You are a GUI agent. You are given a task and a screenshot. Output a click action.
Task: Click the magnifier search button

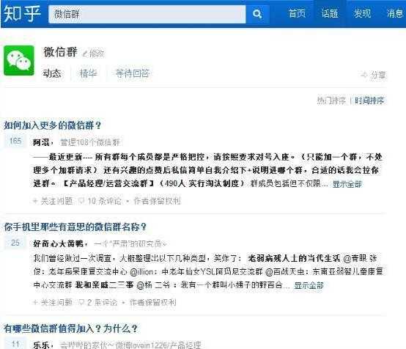(257, 14)
